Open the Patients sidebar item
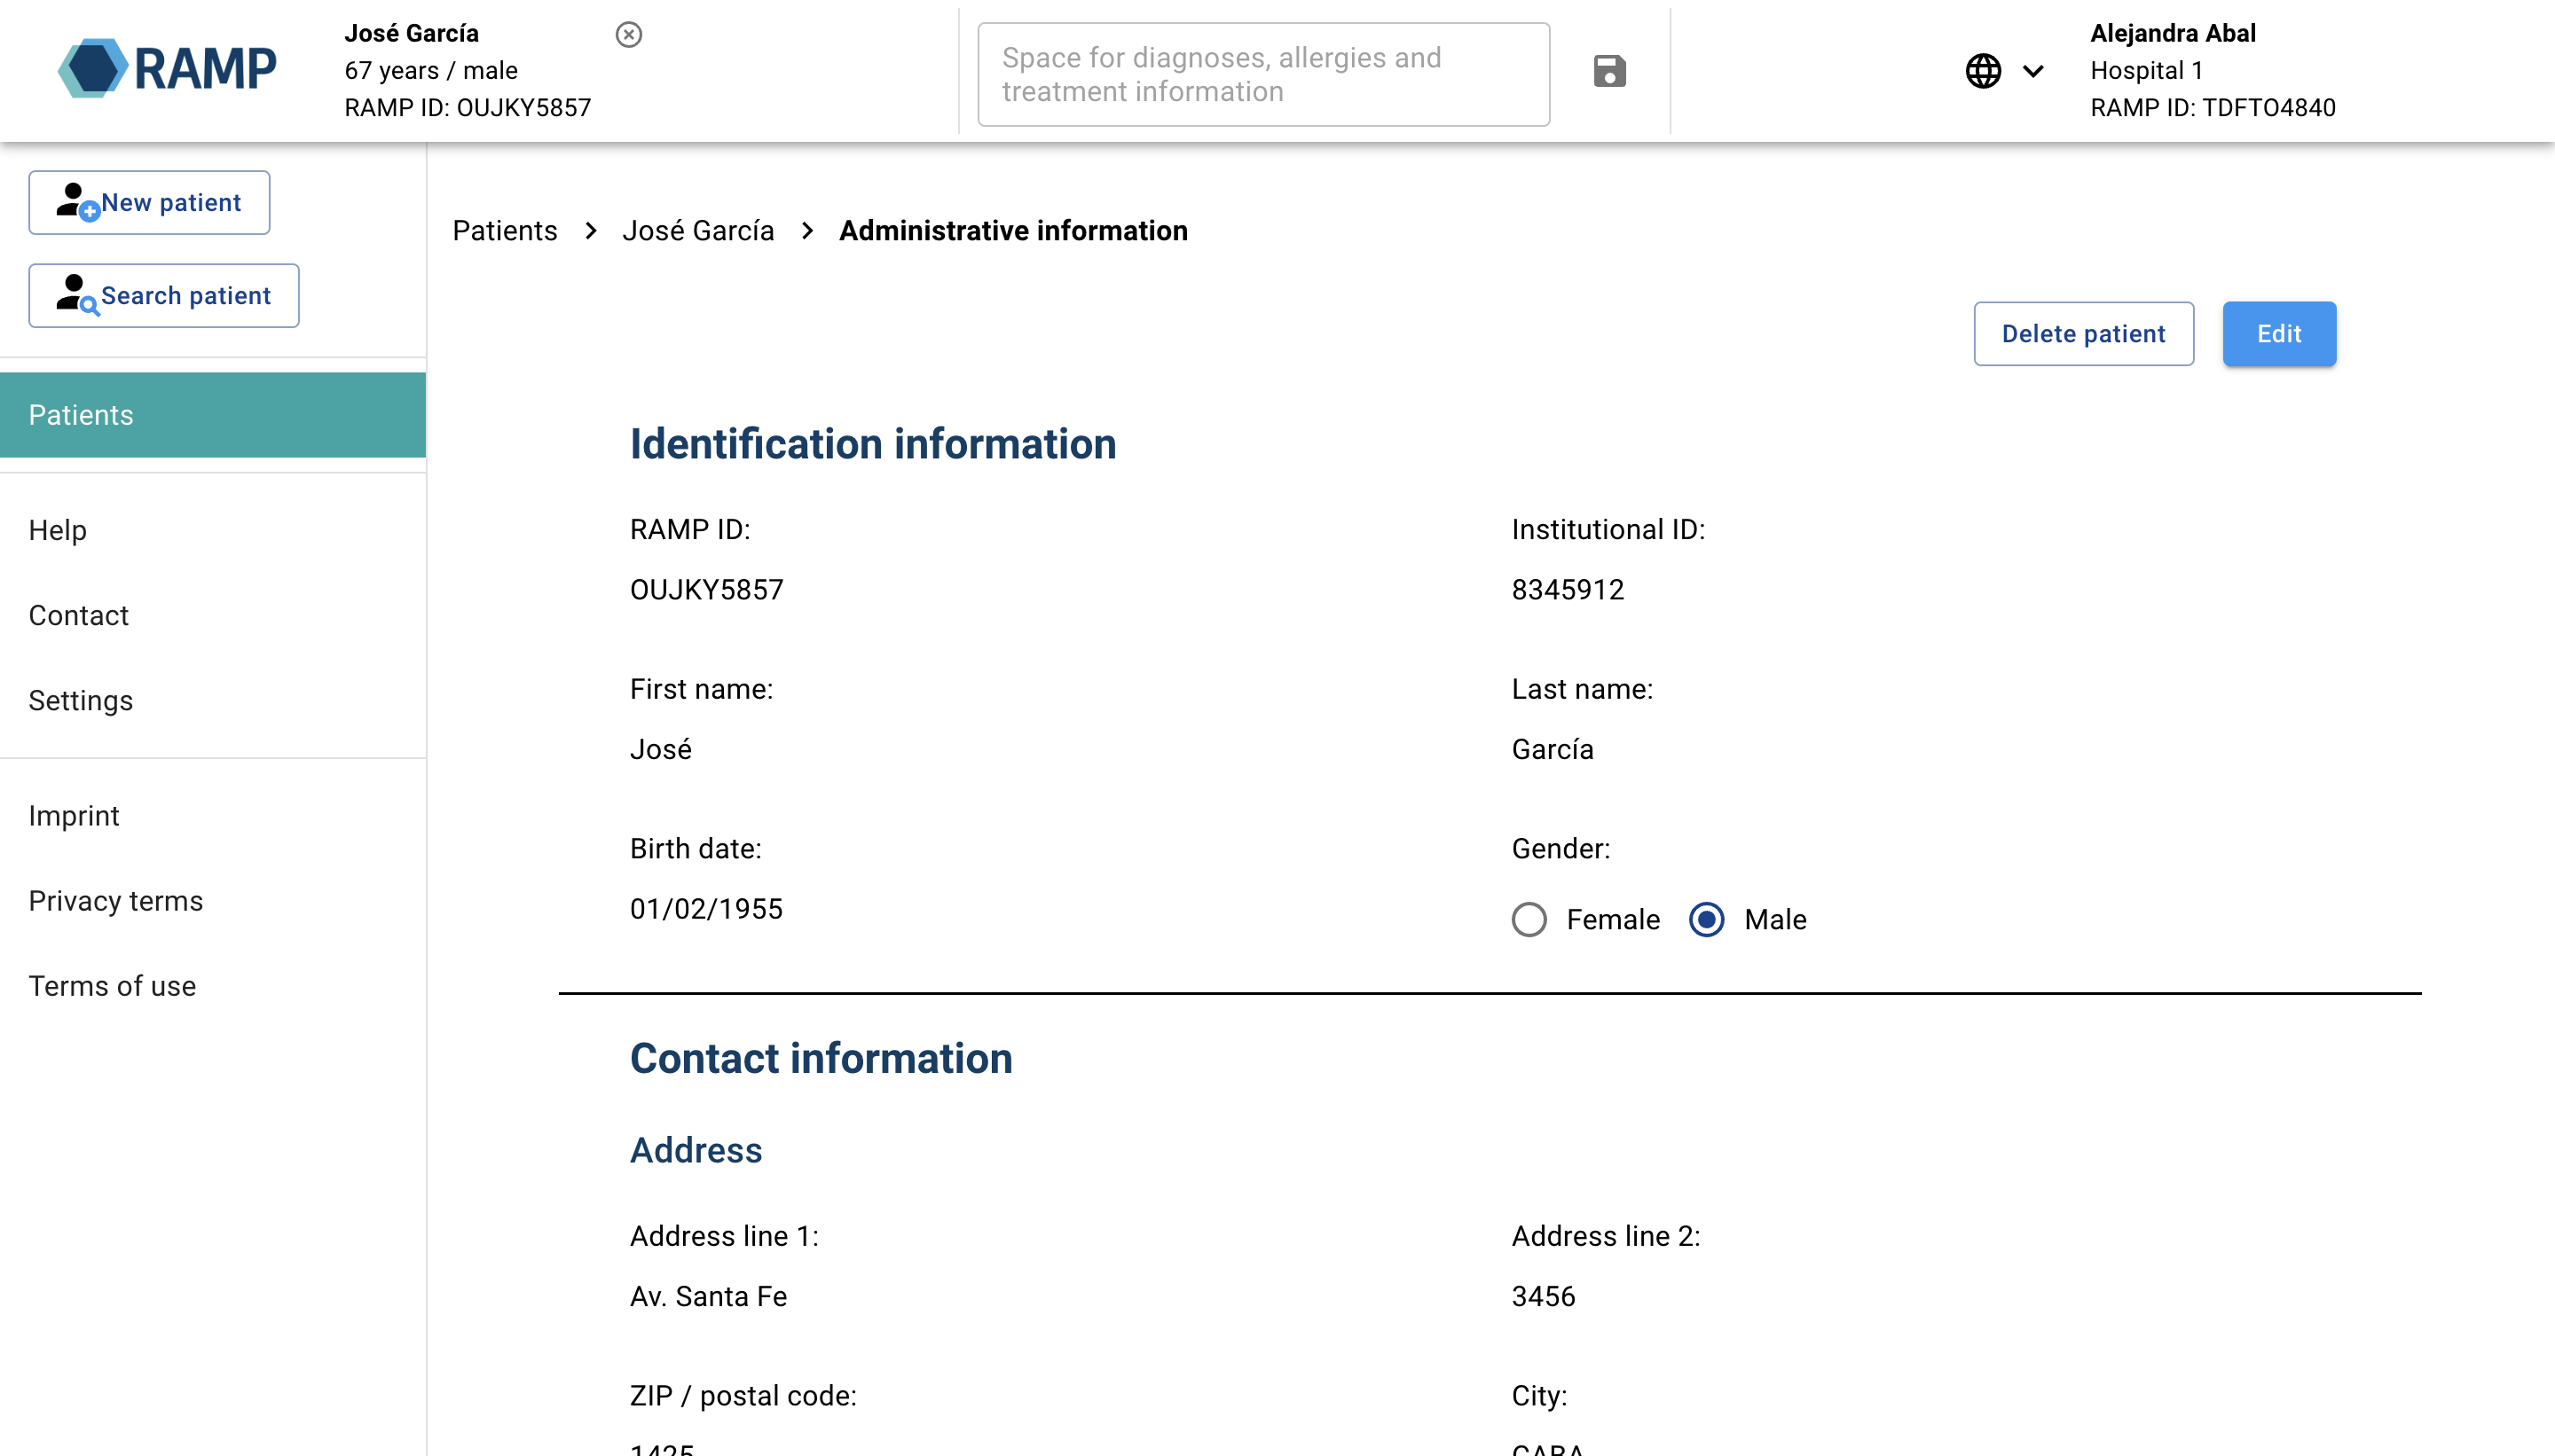 point(212,415)
